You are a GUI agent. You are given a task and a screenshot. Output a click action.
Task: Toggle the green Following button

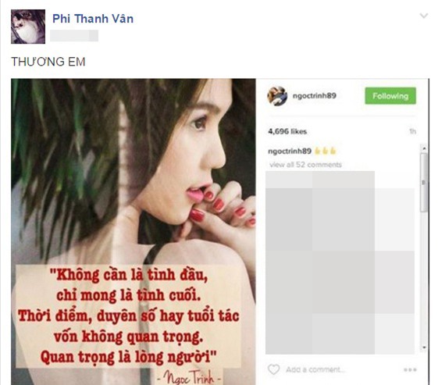point(390,96)
